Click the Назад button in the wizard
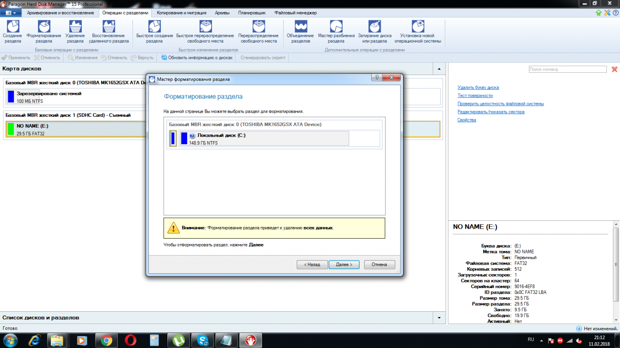This screenshot has height=348, width=620. tap(312, 265)
